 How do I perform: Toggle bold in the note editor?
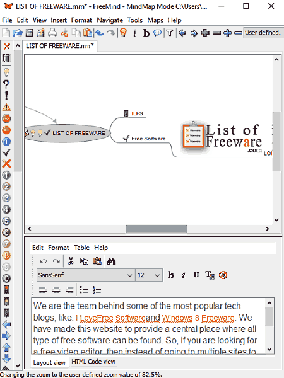tap(171, 275)
